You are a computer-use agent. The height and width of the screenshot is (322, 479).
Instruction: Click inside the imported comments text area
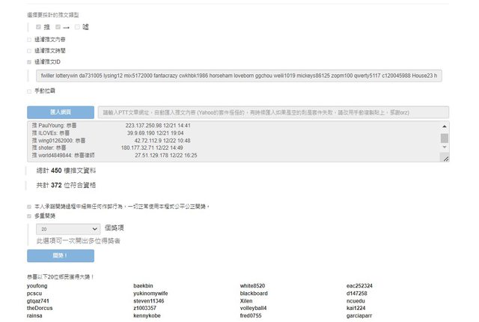point(225,142)
